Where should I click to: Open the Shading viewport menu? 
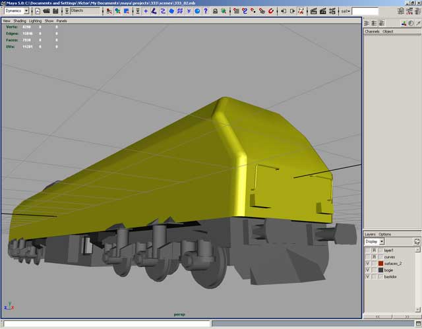click(20, 21)
